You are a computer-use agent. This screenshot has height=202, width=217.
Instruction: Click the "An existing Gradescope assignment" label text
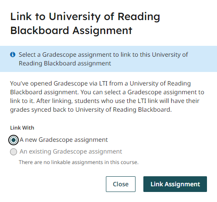coord(71,151)
